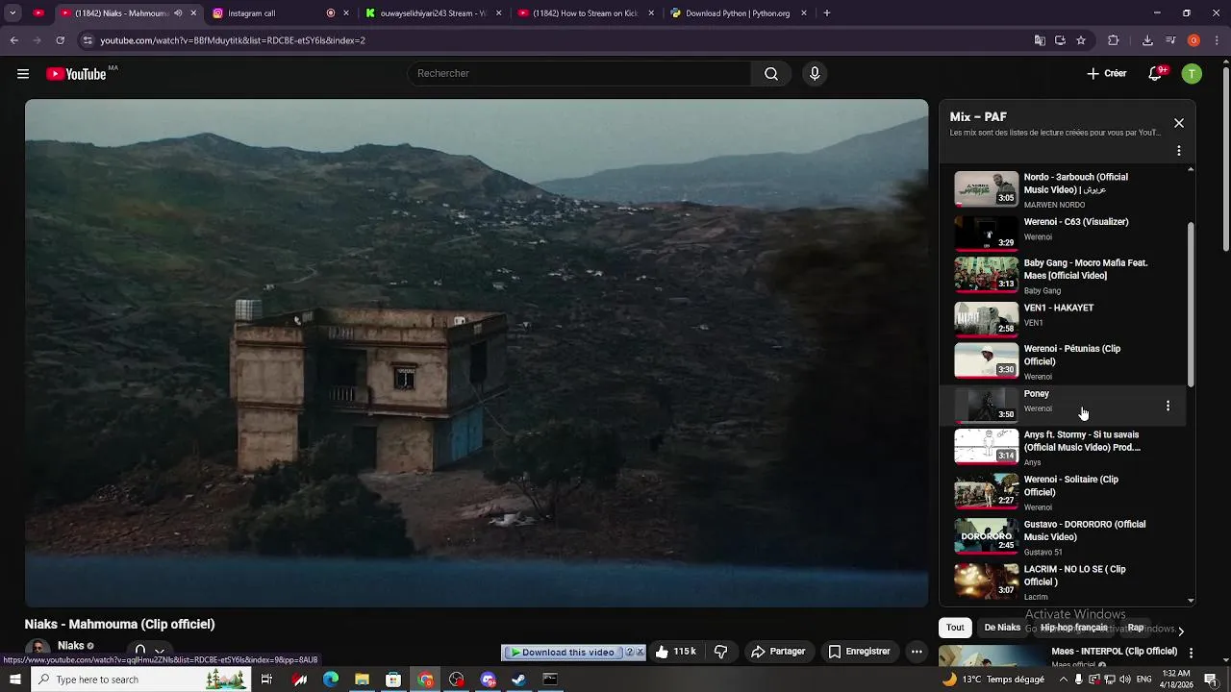Go back in browser history
Screen dimensions: 1231x692
point(14,40)
